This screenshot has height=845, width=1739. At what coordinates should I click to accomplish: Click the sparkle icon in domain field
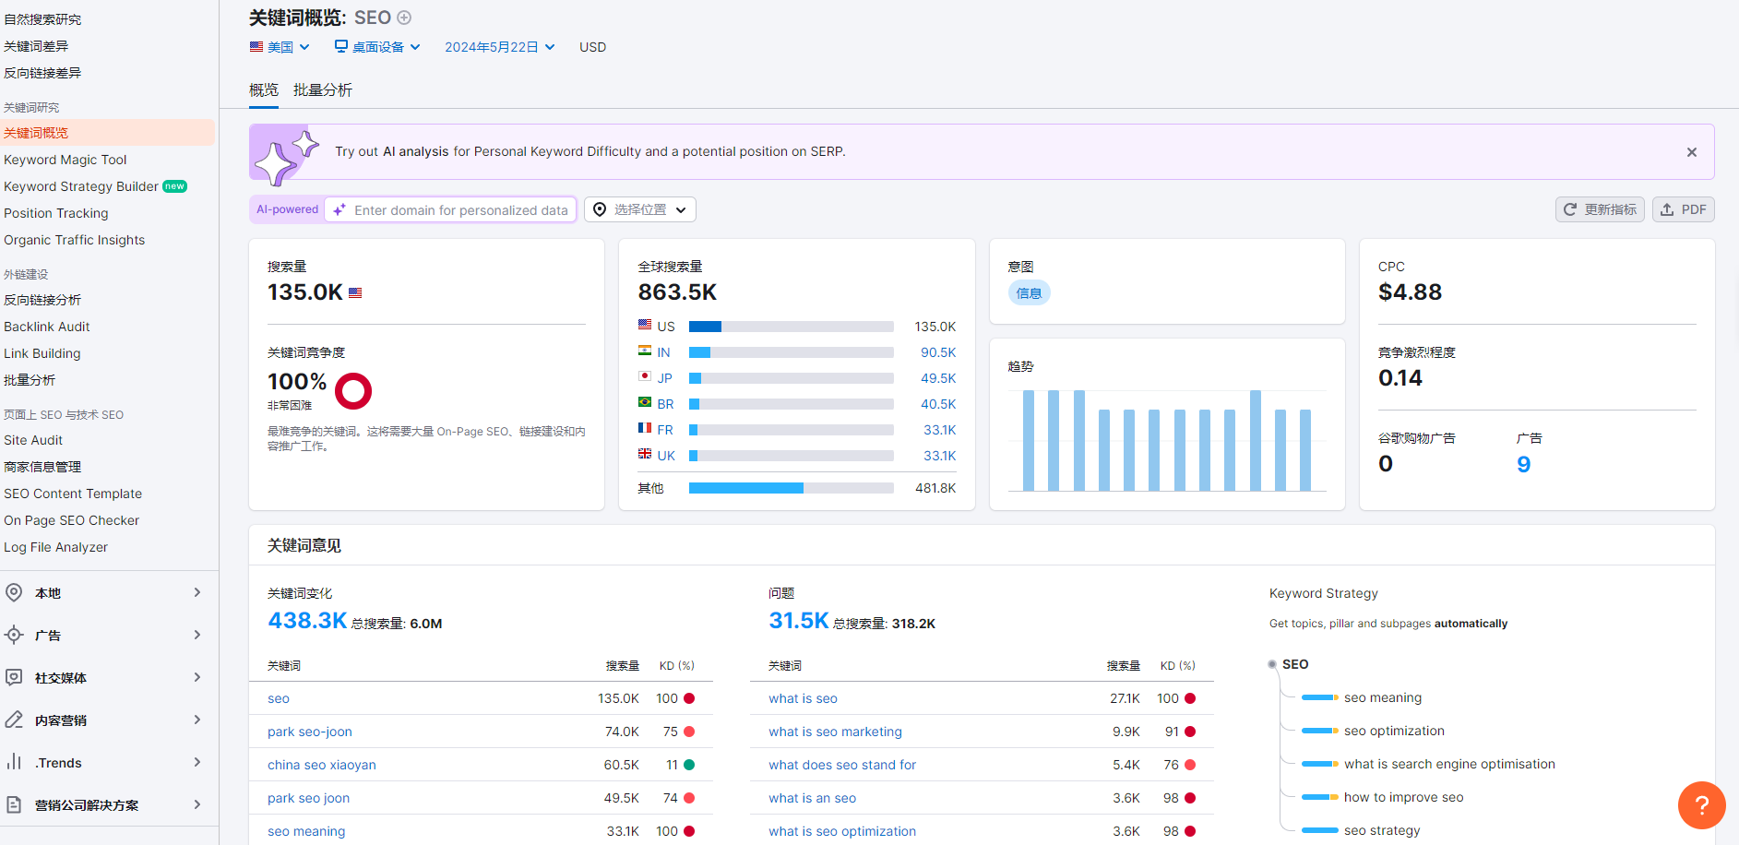click(339, 210)
